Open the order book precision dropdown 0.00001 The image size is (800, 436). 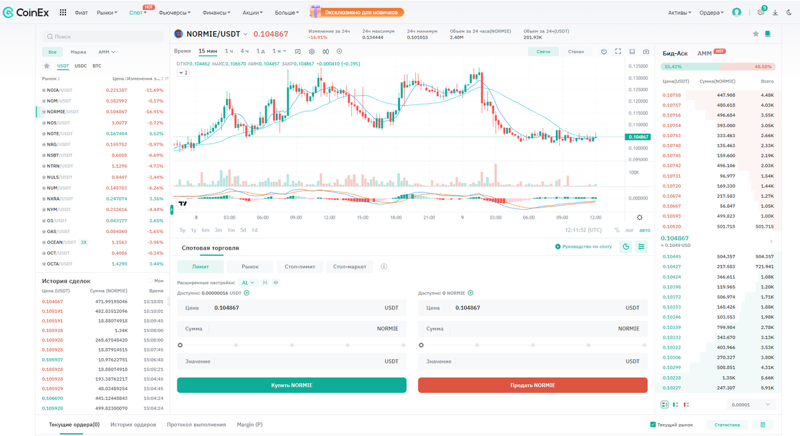point(751,404)
